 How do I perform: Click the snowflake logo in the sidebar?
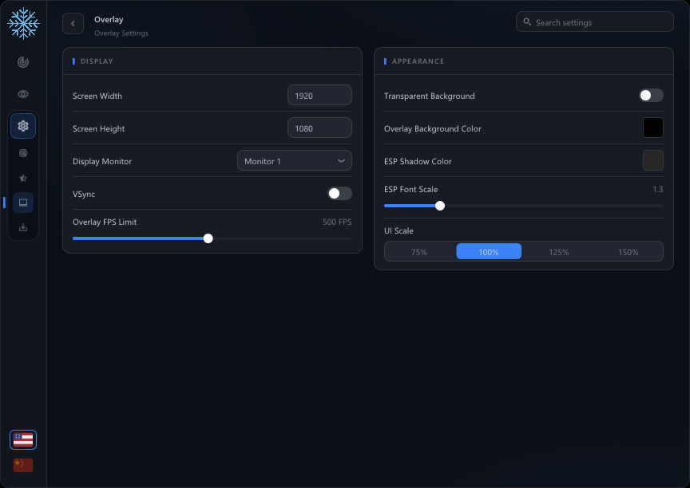point(23,23)
